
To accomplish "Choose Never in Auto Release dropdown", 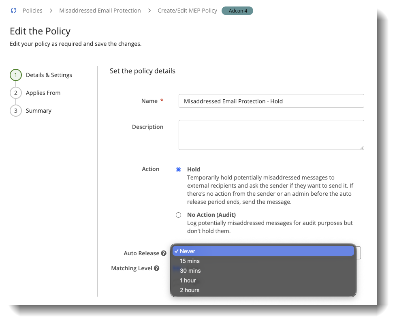I will click(x=263, y=251).
